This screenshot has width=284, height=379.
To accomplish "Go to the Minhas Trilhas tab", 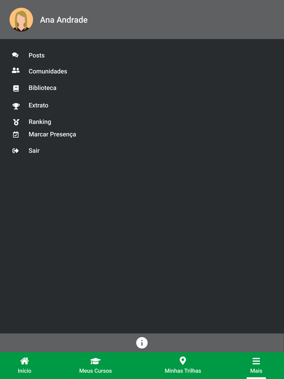I will (183, 365).
